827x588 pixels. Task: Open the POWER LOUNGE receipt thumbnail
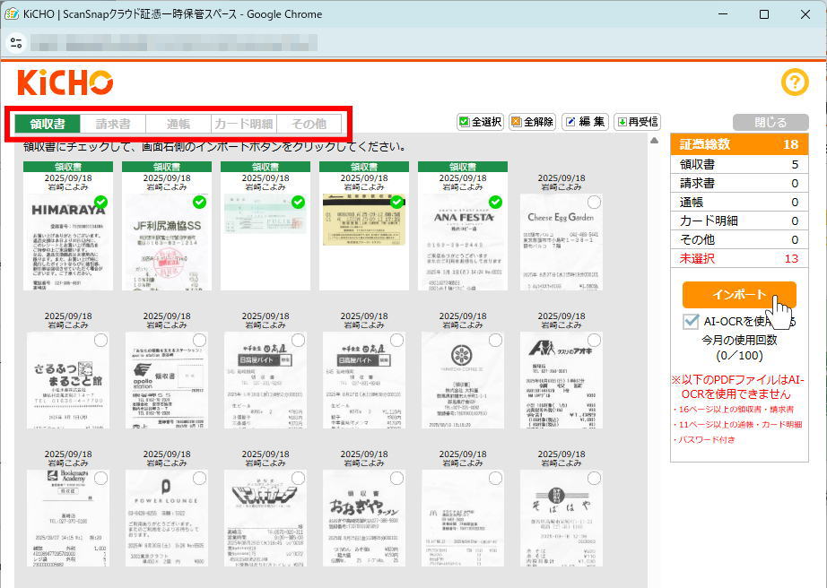point(167,518)
